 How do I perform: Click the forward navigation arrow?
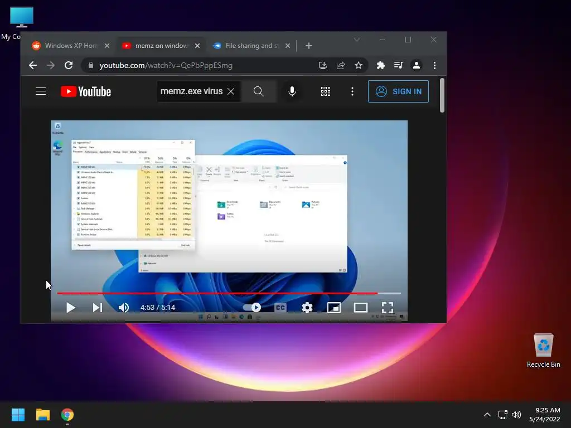point(51,66)
